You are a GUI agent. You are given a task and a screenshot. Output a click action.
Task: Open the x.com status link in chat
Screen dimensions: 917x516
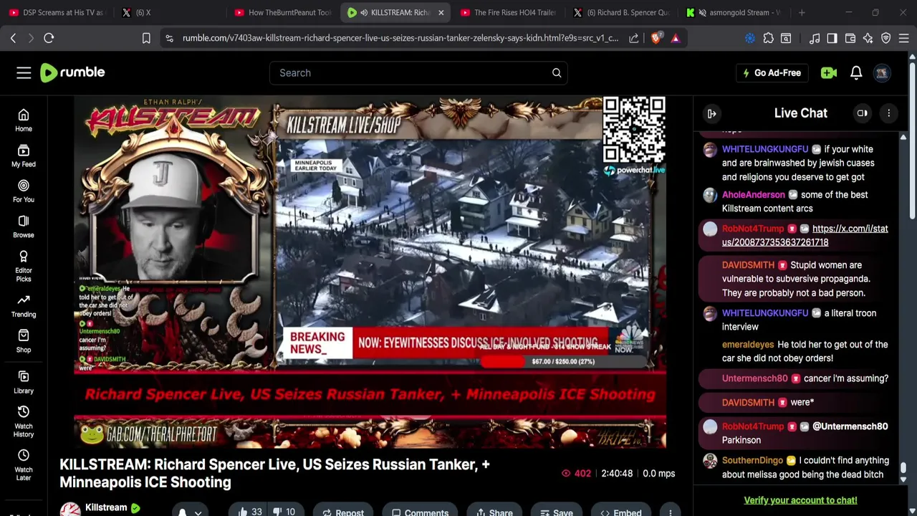click(x=805, y=235)
